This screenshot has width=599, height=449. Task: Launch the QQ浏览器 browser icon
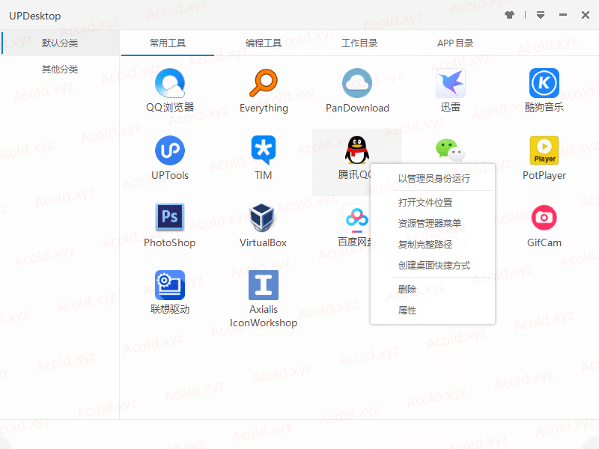click(170, 83)
